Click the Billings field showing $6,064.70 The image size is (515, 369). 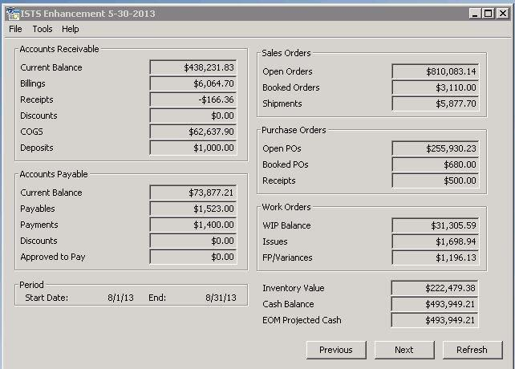(193, 83)
